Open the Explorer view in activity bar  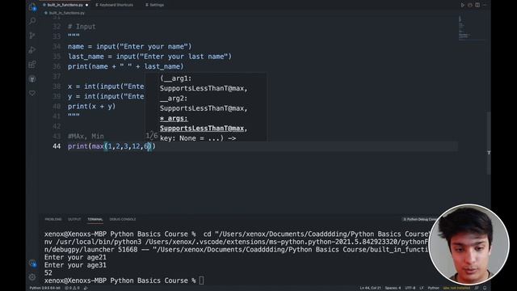pyautogui.click(x=32, y=7)
